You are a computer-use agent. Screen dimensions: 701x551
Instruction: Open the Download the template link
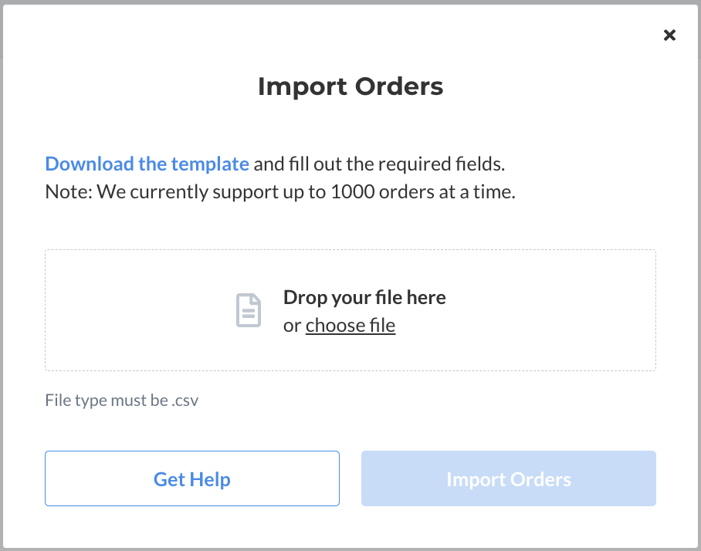point(147,164)
